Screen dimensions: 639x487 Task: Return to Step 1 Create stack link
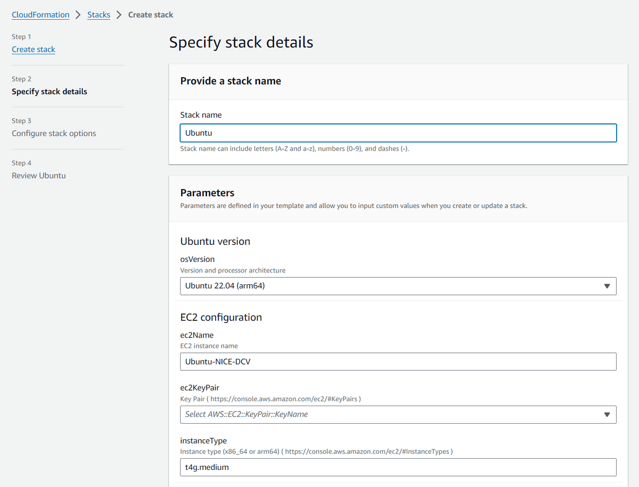coord(34,49)
